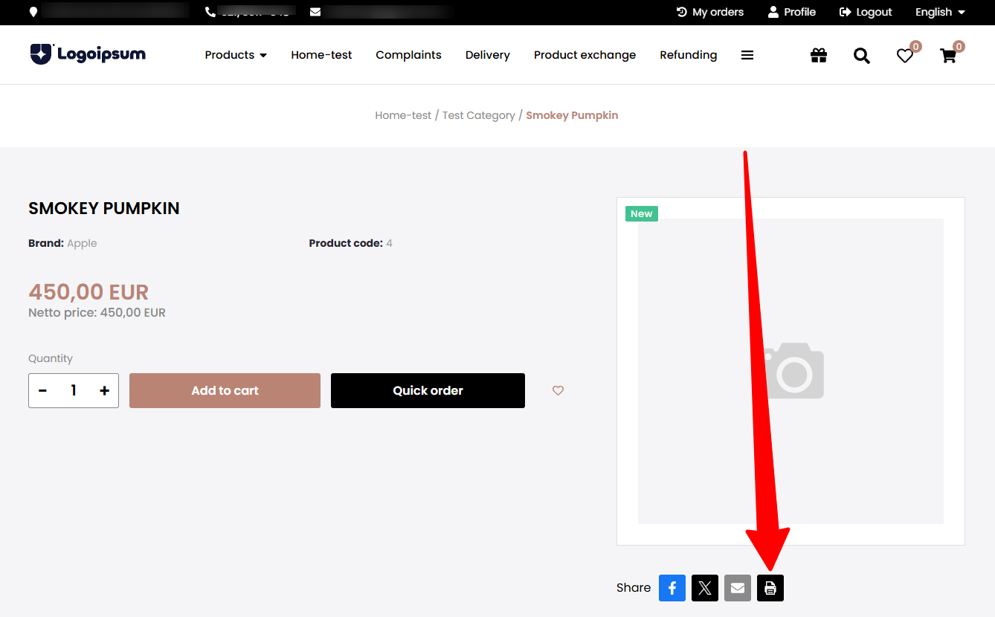Share the product via email icon

pyautogui.click(x=737, y=588)
